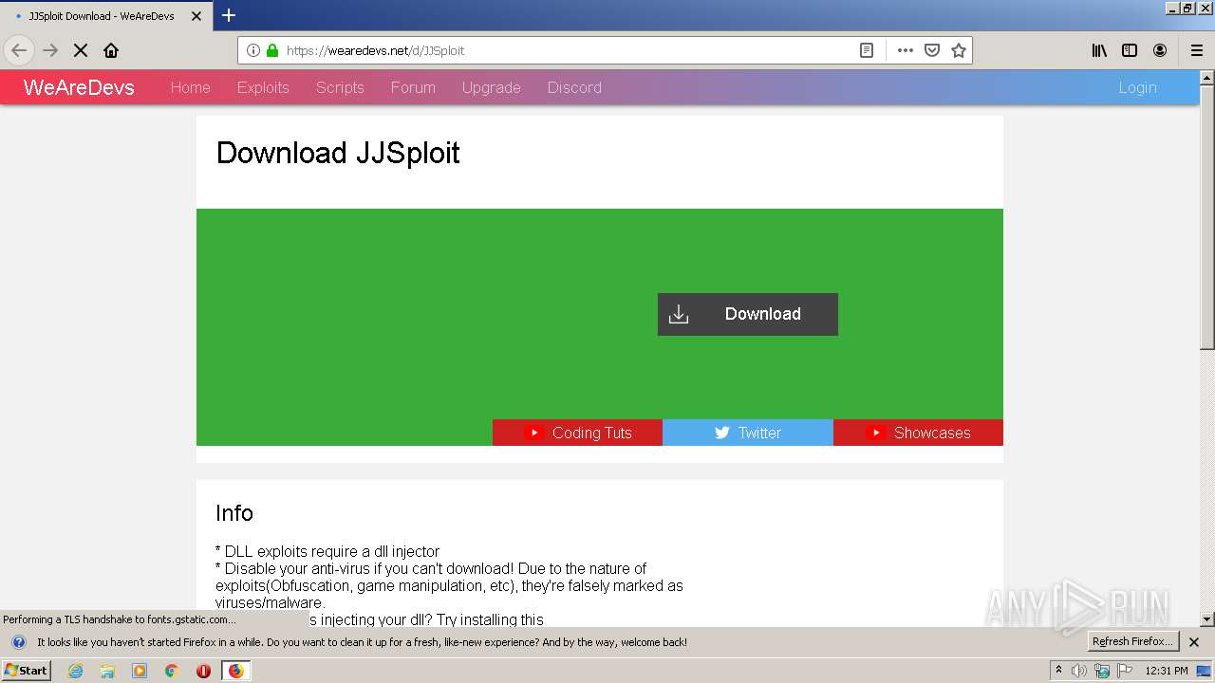The width and height of the screenshot is (1215, 683).
Task: Open the Forum menu item
Action: (x=413, y=87)
